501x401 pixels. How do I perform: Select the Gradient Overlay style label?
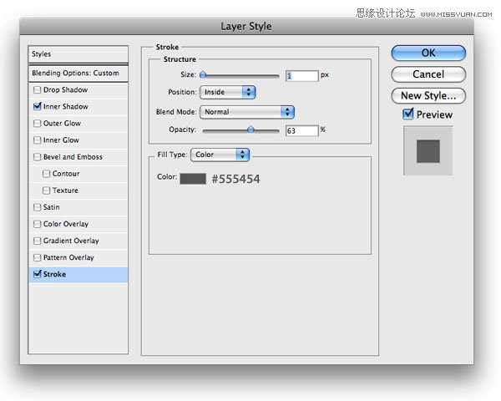[71, 241]
